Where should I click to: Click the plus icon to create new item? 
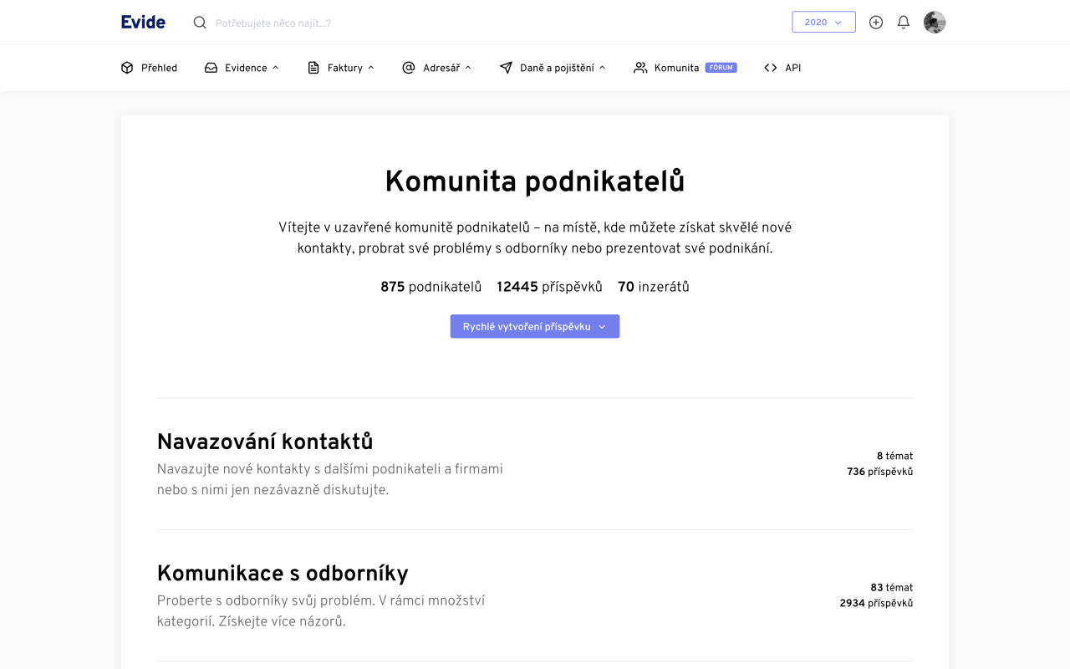tap(876, 22)
